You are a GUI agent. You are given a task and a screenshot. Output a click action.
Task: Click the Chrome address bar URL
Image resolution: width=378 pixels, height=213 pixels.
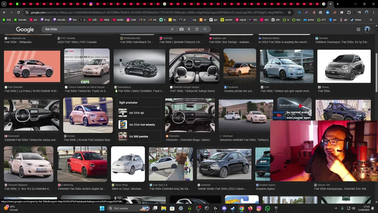[x=158, y=12]
